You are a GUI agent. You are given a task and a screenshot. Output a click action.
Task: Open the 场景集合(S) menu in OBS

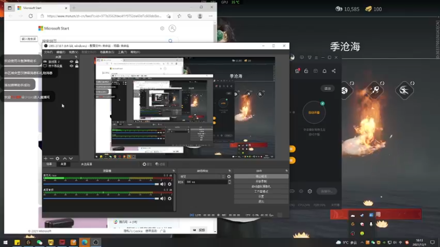[x=107, y=52]
